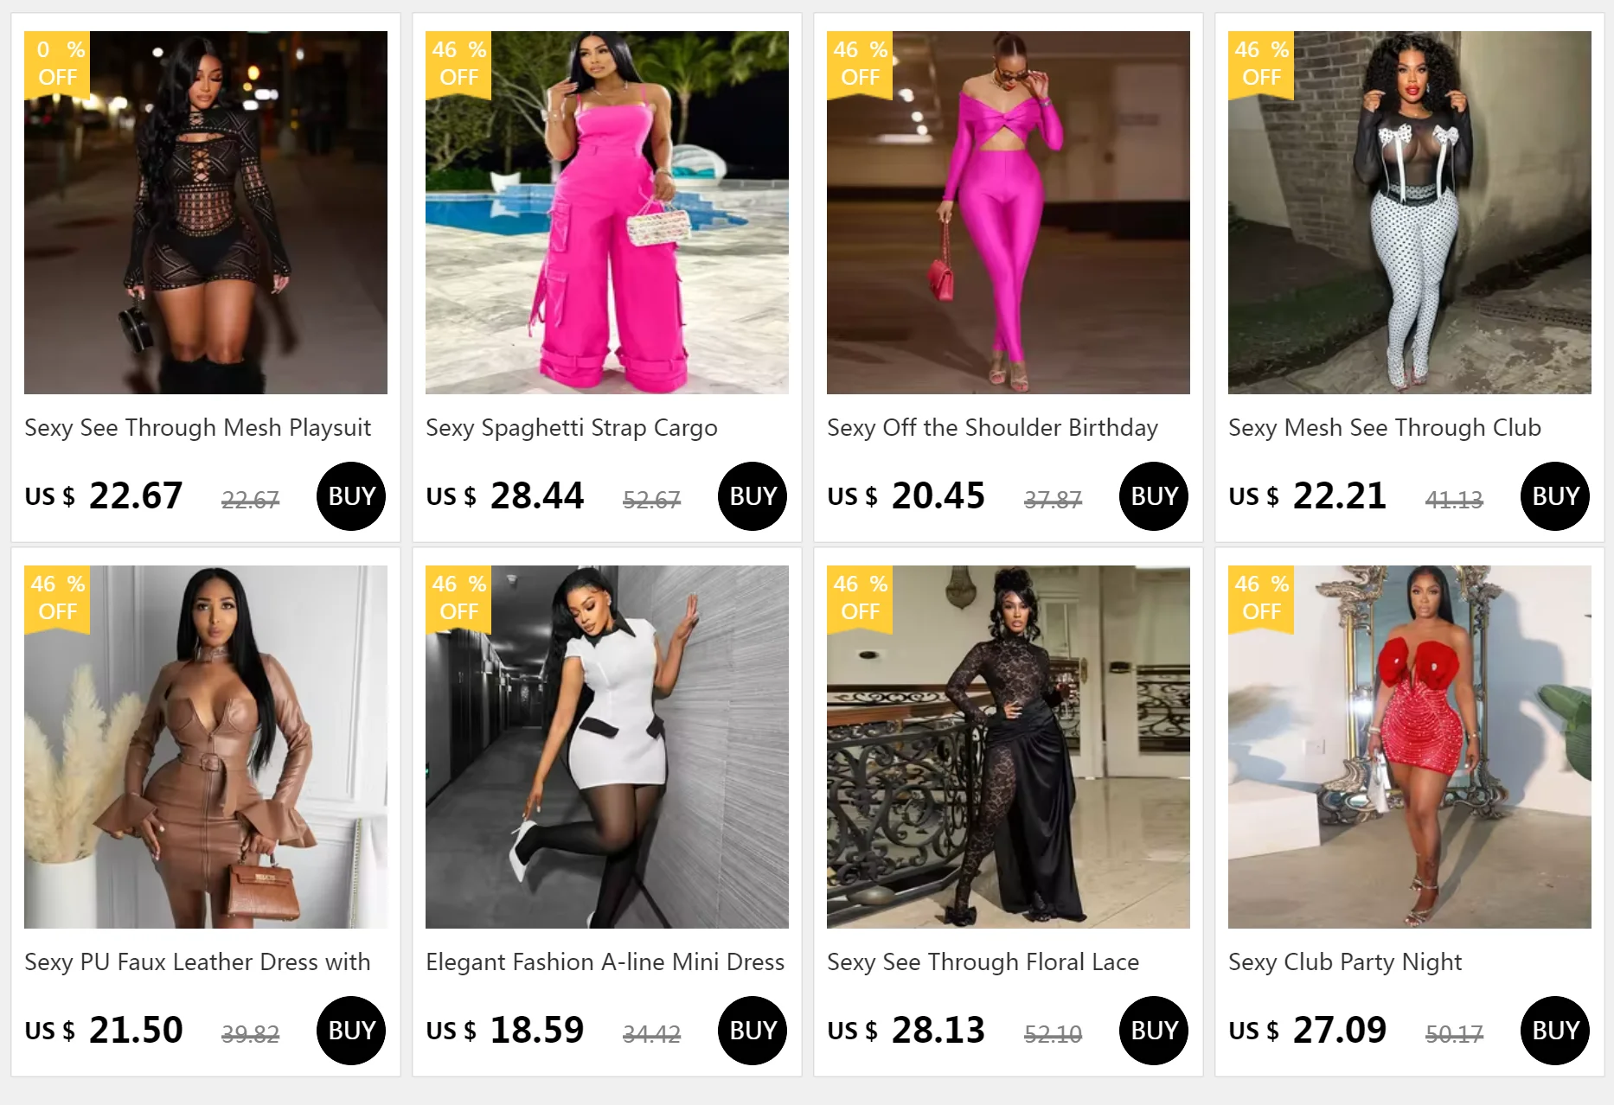Open the red sparkly dress product photo
1614x1105 pixels.
click(x=1410, y=747)
